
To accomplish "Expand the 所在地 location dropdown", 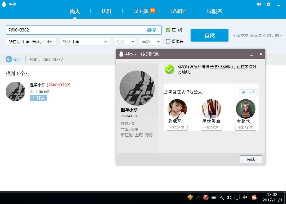I will click(31, 42).
